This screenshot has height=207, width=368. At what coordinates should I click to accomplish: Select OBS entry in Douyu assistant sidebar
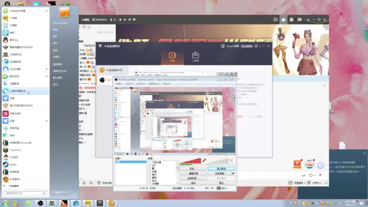[105, 80]
